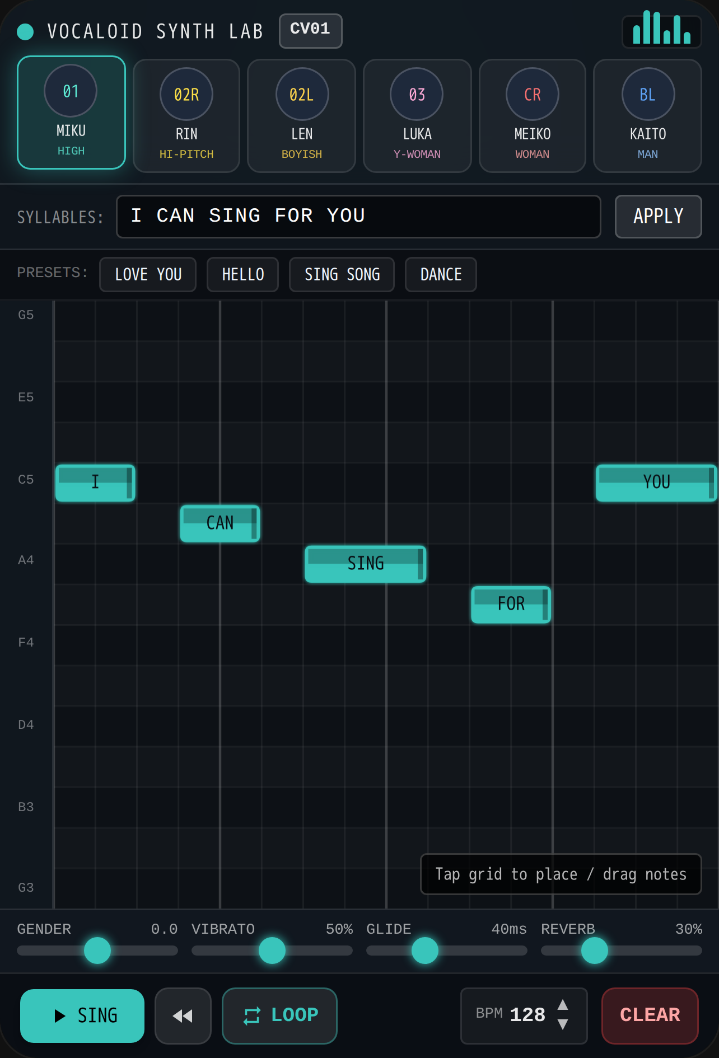This screenshot has width=719, height=1058.
Task: Click the resize handle of CAN note
Action: pos(254,523)
